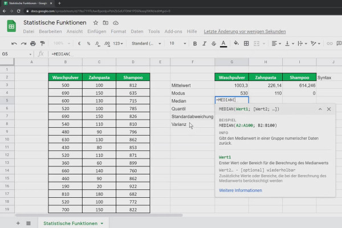
Task: Click the Waschpulver header in column B
Action: [x=66, y=78]
